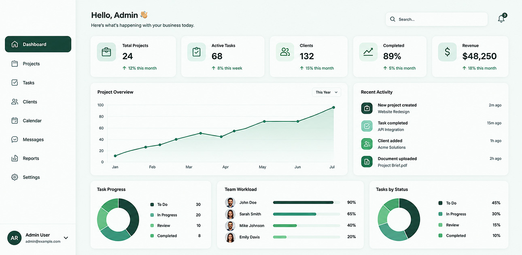This screenshot has height=255, width=522.
Task: Click the Clients card people icon
Action: 285,52
